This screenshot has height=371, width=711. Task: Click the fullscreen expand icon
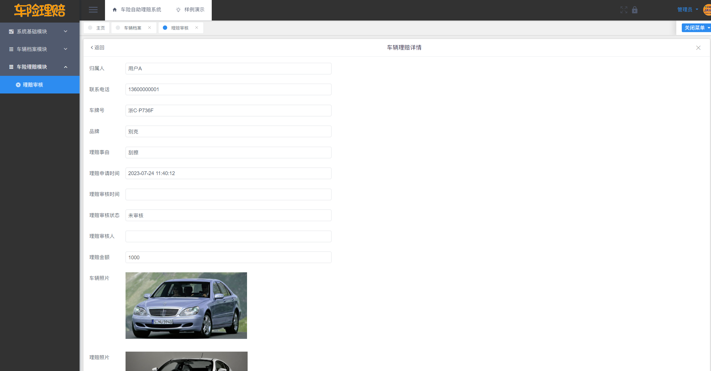point(624,10)
